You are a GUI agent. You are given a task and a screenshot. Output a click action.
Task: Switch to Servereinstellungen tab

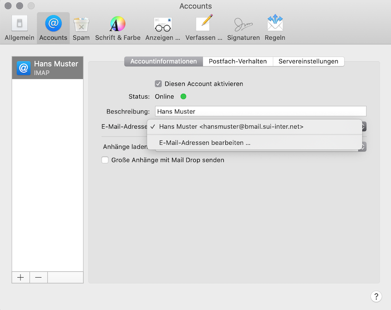[x=308, y=61]
